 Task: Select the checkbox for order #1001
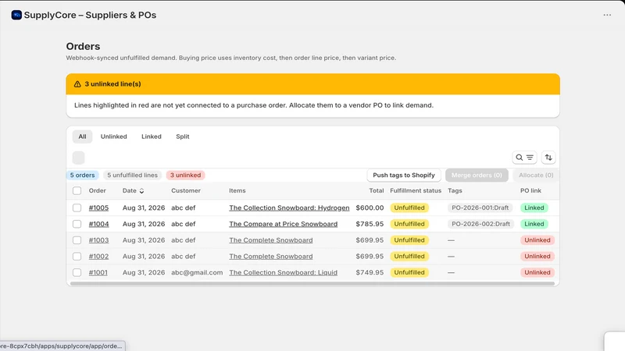(77, 272)
